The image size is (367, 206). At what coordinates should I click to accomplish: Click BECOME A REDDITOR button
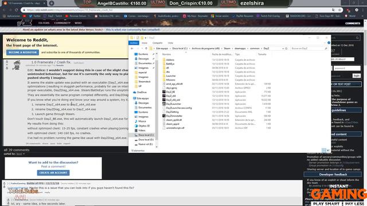click(x=23, y=52)
